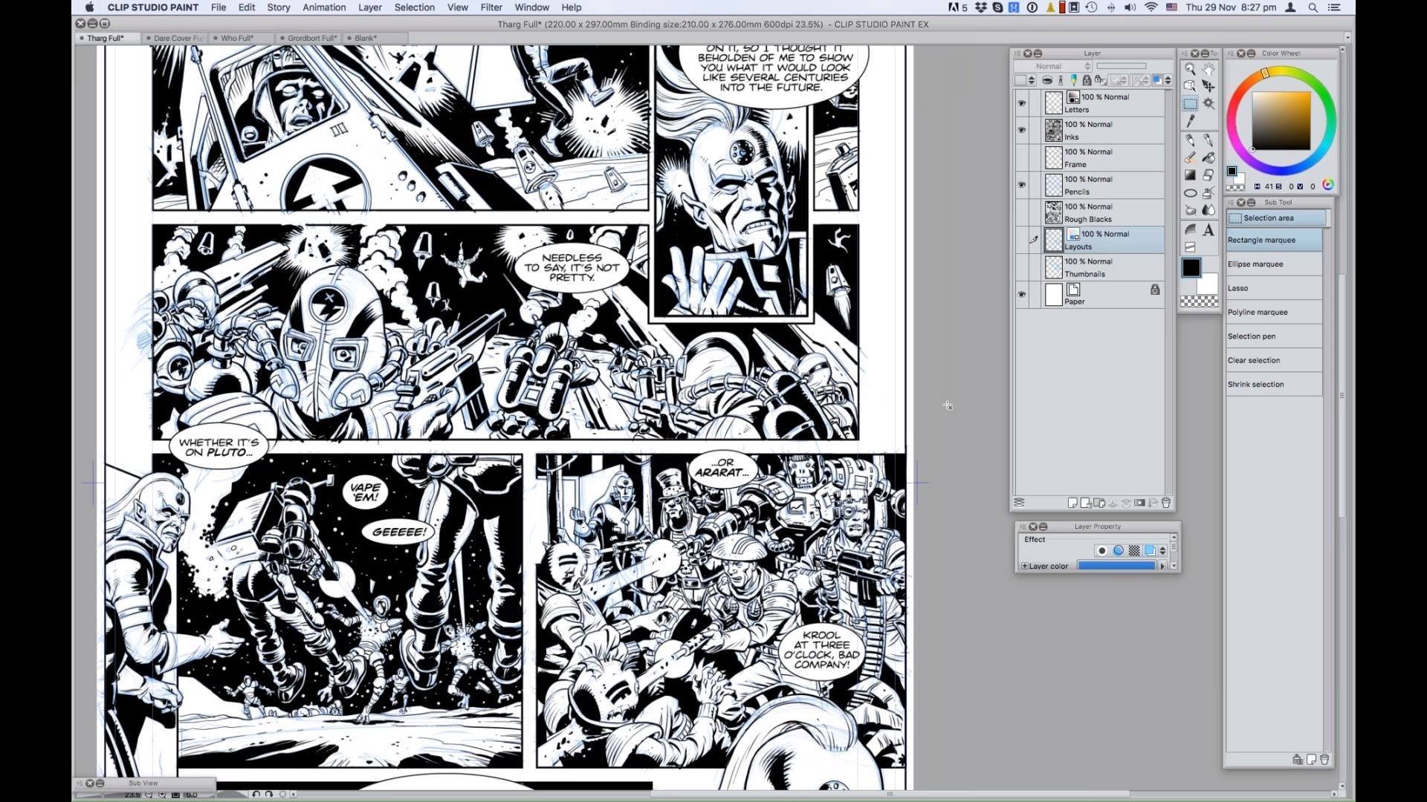Select the Decoration tool

[1190, 211]
